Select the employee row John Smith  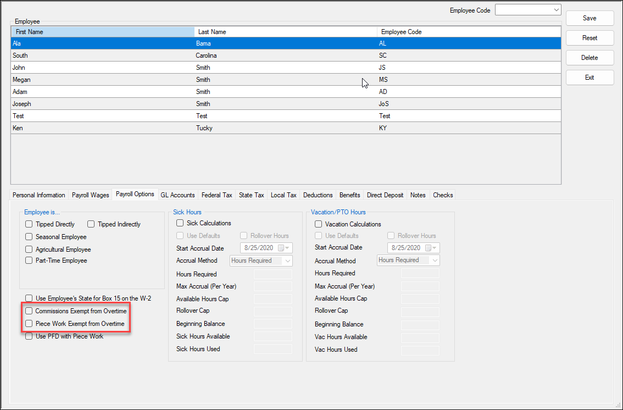click(286, 68)
